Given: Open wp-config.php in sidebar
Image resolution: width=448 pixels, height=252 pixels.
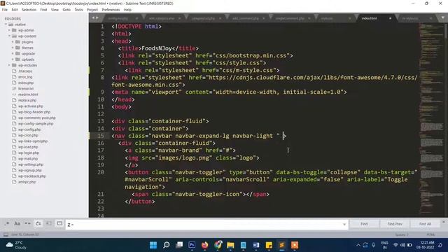Looking at the screenshot, I should pos(29,129).
